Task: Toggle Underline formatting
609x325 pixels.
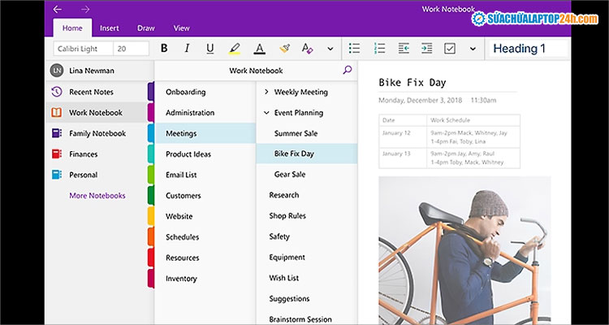Action: [x=210, y=49]
